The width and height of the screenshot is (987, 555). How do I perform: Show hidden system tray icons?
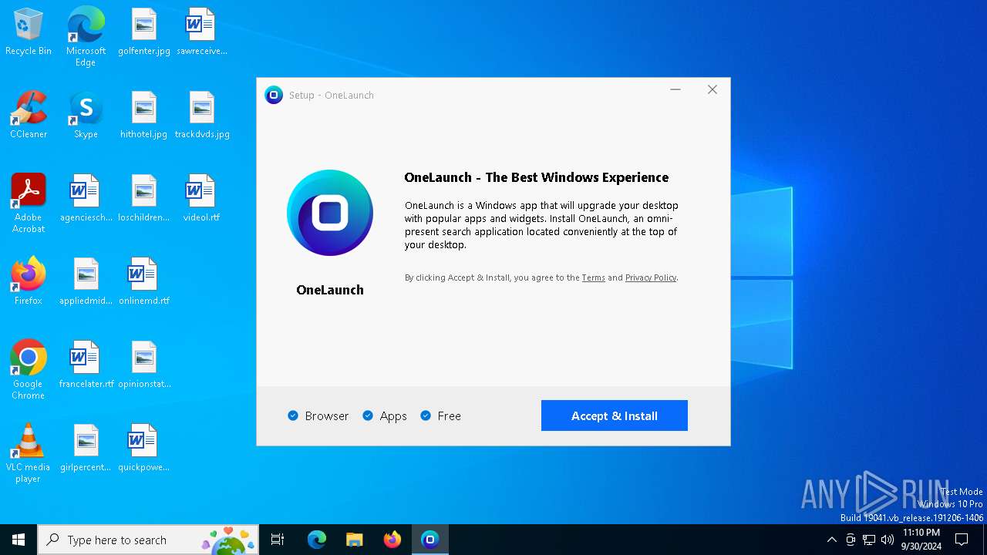click(831, 540)
